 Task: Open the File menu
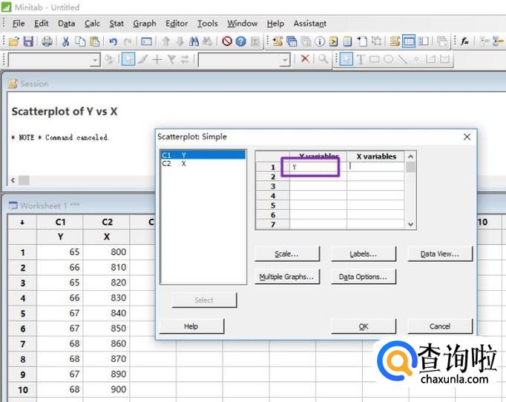[19, 24]
